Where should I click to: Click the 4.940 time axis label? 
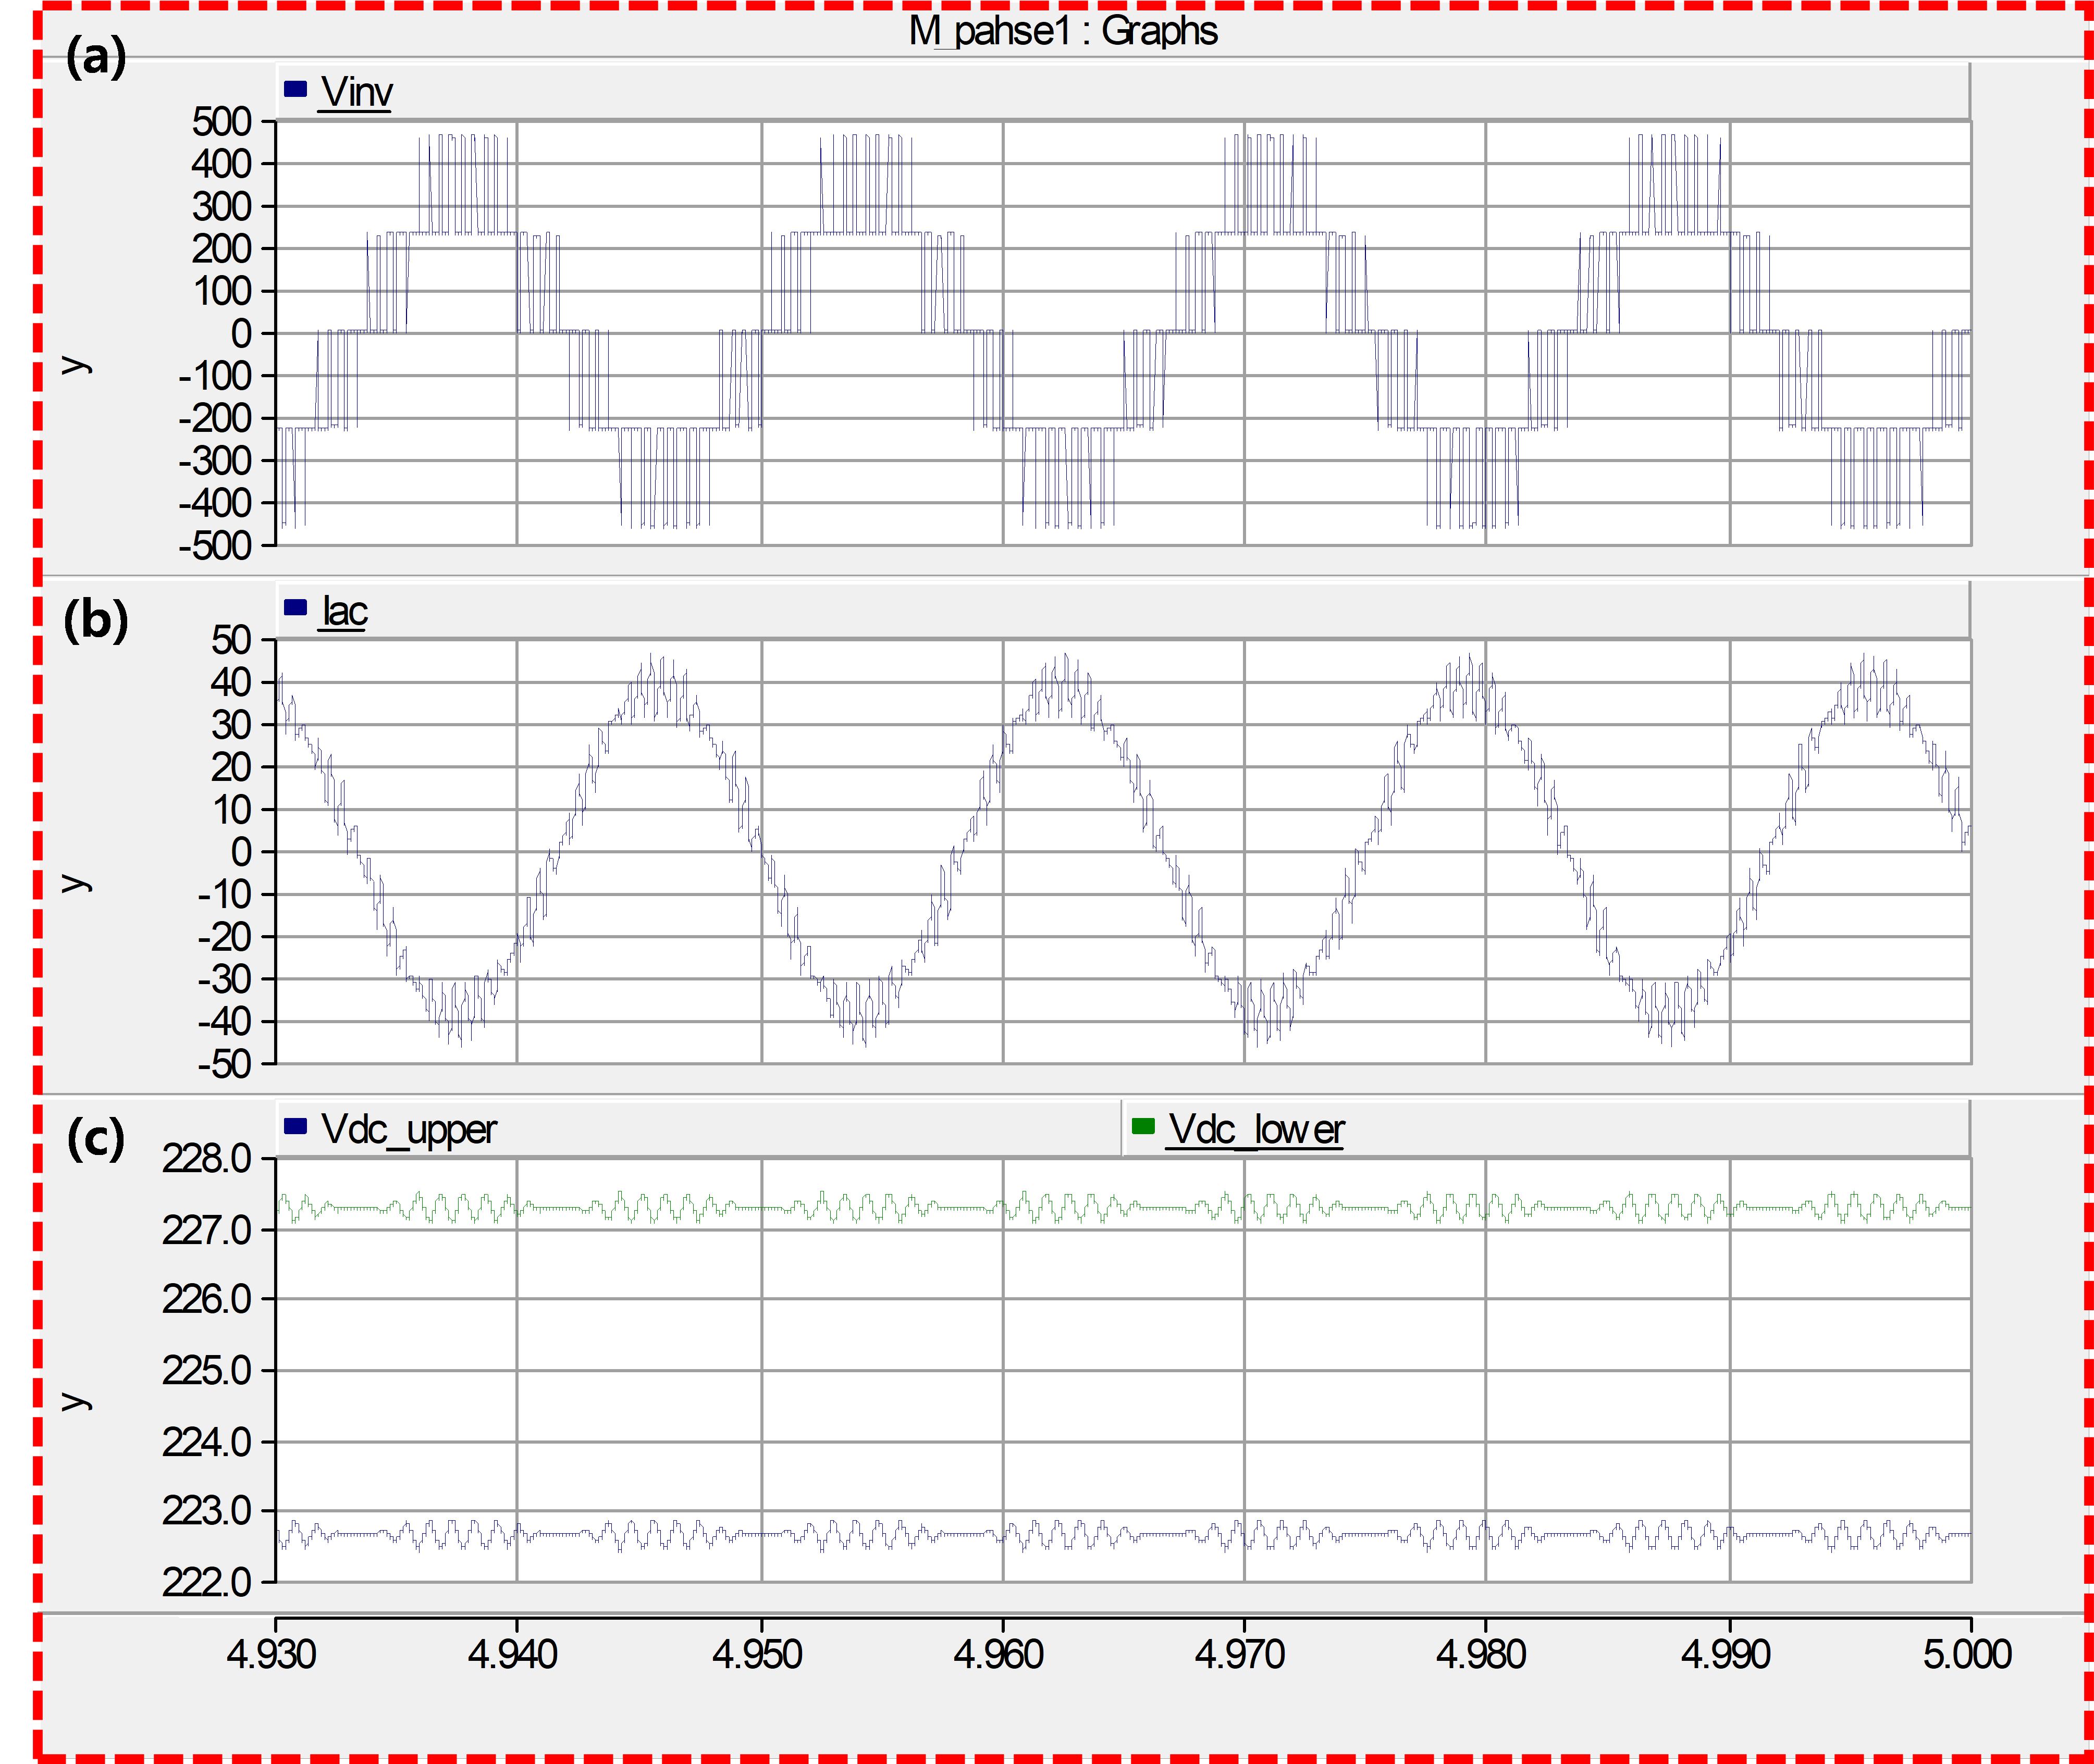tap(512, 1655)
